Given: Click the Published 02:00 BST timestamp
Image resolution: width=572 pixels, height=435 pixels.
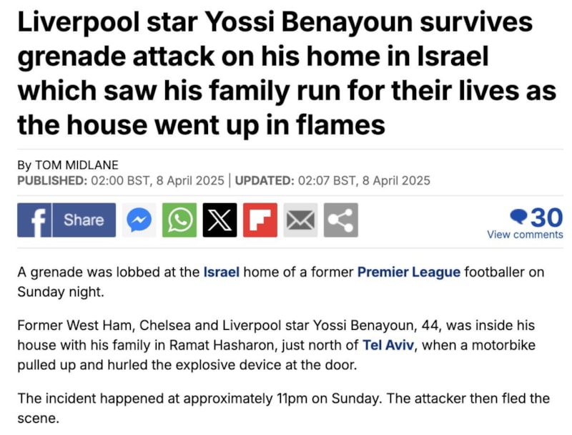Looking at the screenshot, I should 119,180.
